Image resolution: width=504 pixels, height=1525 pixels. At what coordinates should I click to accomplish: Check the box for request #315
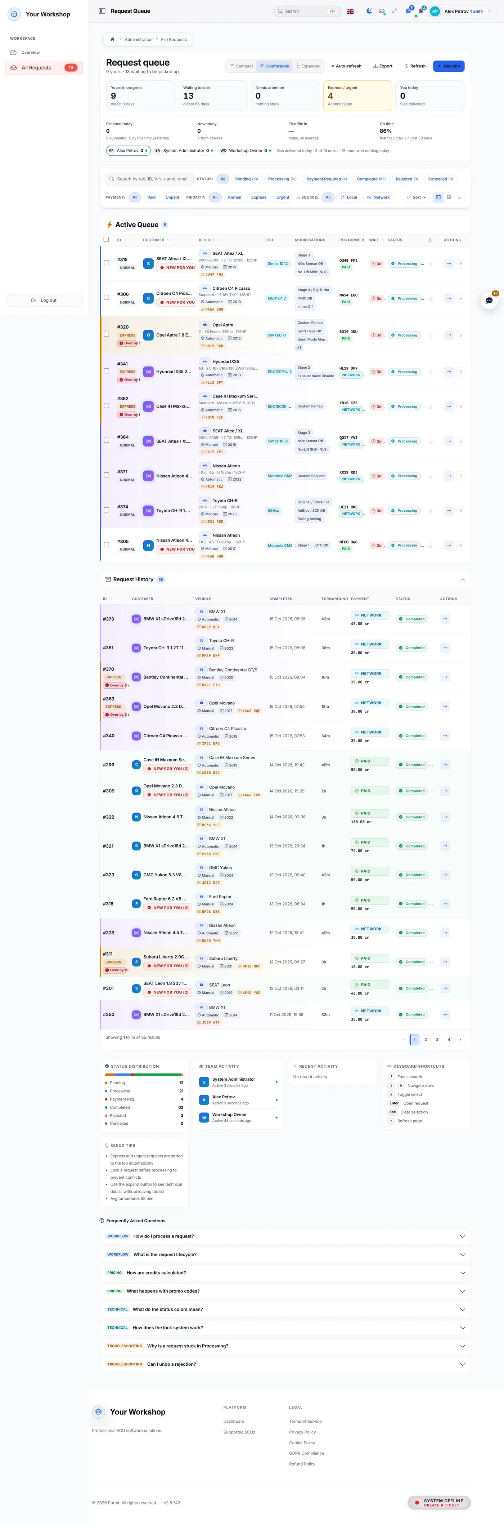tap(107, 263)
